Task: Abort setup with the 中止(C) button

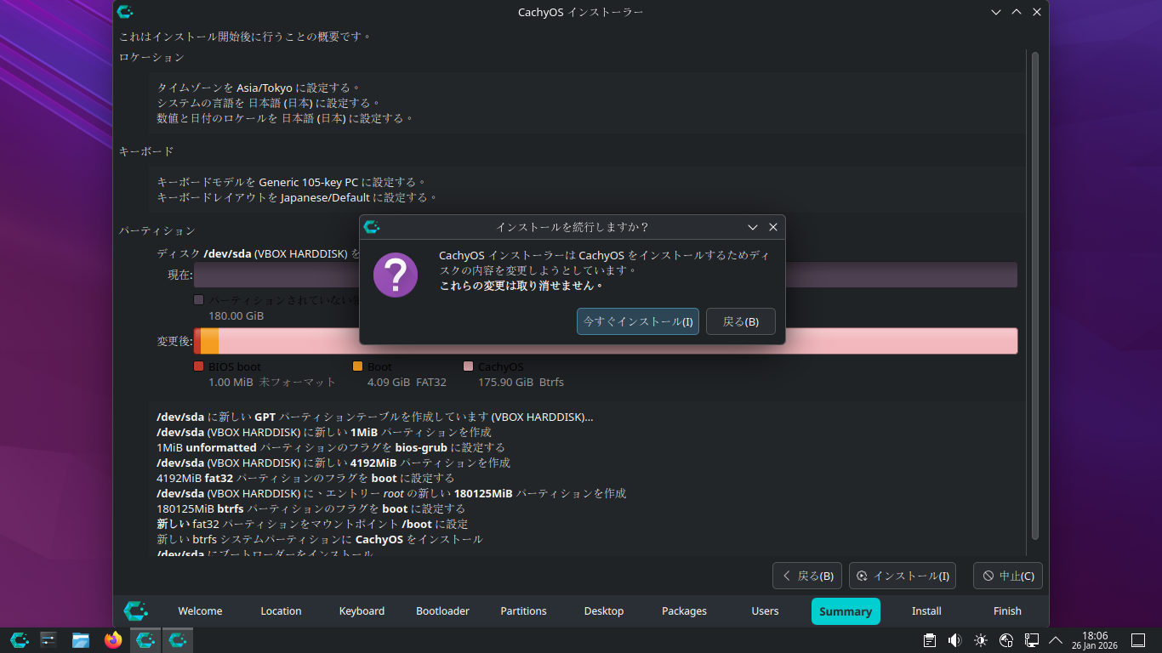Action: (x=1008, y=576)
